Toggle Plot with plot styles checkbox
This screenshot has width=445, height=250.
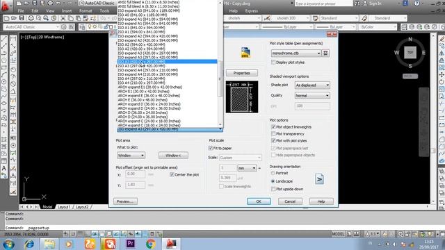(x=273, y=140)
